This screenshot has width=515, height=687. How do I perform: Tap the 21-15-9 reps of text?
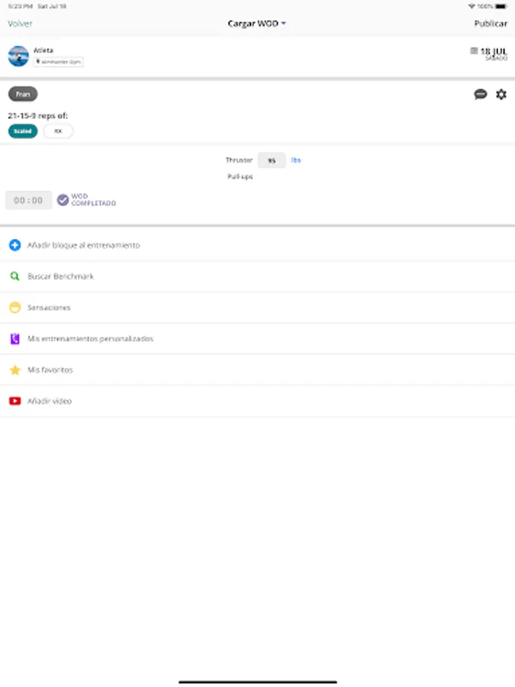coord(38,116)
